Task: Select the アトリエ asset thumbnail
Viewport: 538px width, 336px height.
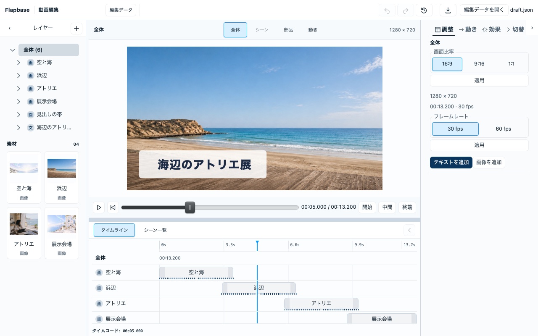Action: point(24,233)
